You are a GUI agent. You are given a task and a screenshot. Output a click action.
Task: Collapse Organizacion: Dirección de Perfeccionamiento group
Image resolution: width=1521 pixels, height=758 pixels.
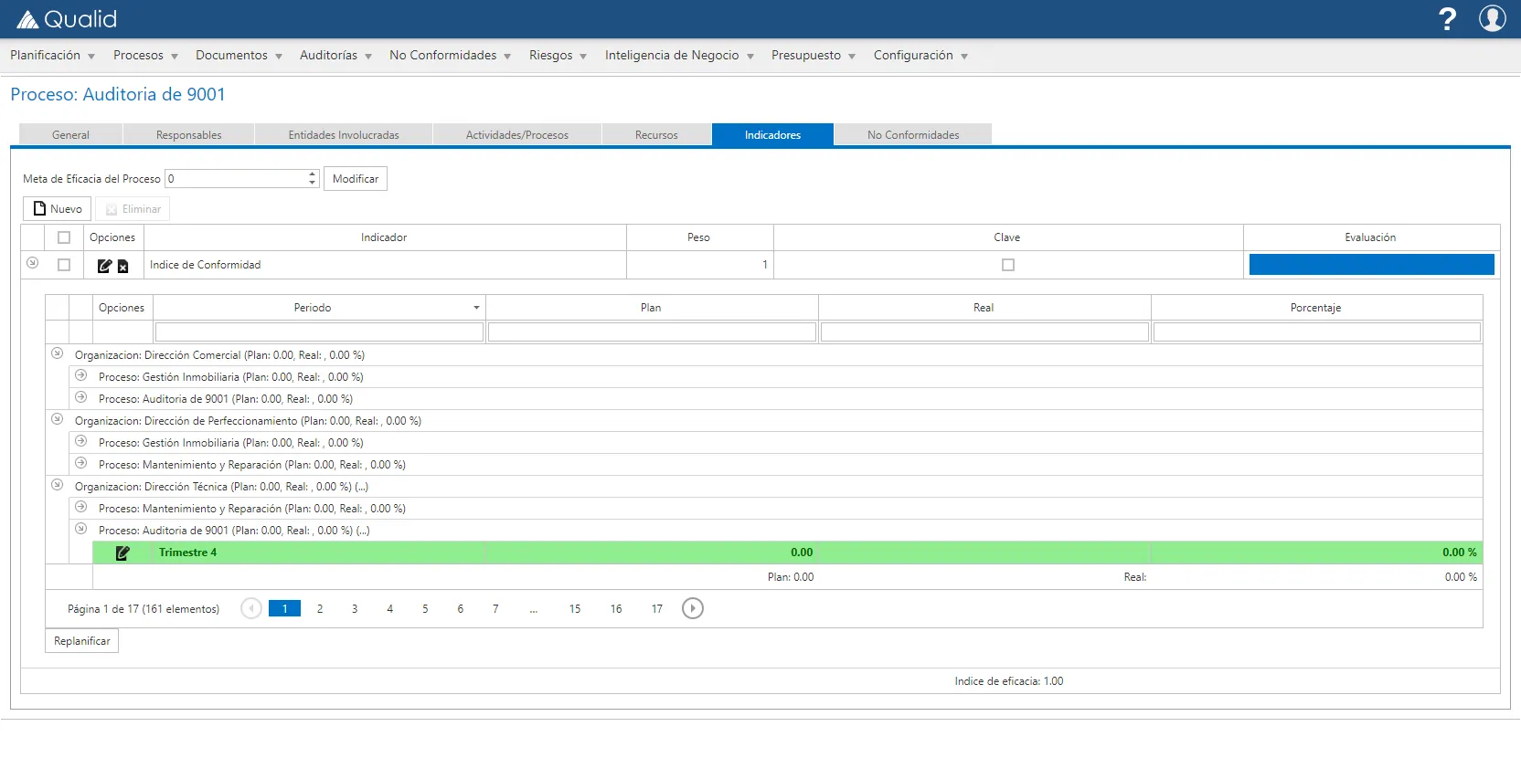(58, 419)
